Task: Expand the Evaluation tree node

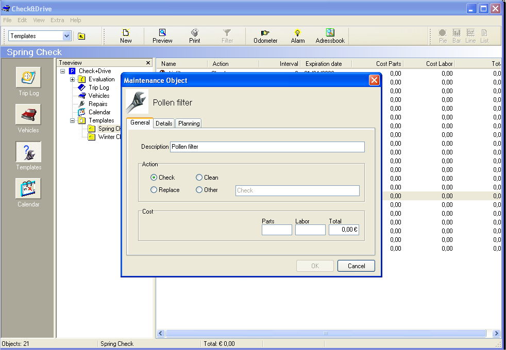Action: click(x=72, y=79)
